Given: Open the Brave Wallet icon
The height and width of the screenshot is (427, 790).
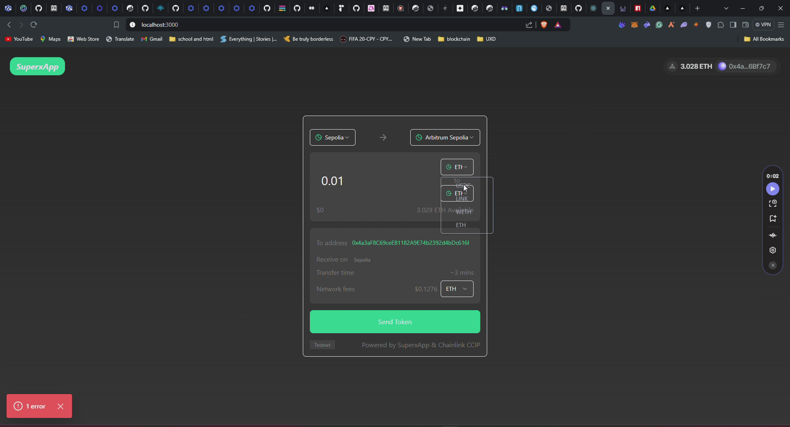Looking at the screenshot, I should (x=745, y=25).
